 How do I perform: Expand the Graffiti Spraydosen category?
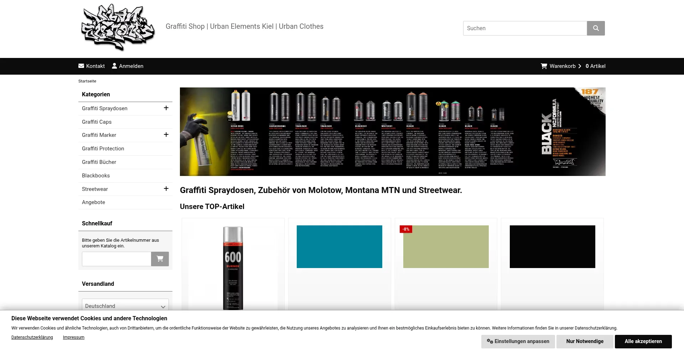[x=166, y=108]
